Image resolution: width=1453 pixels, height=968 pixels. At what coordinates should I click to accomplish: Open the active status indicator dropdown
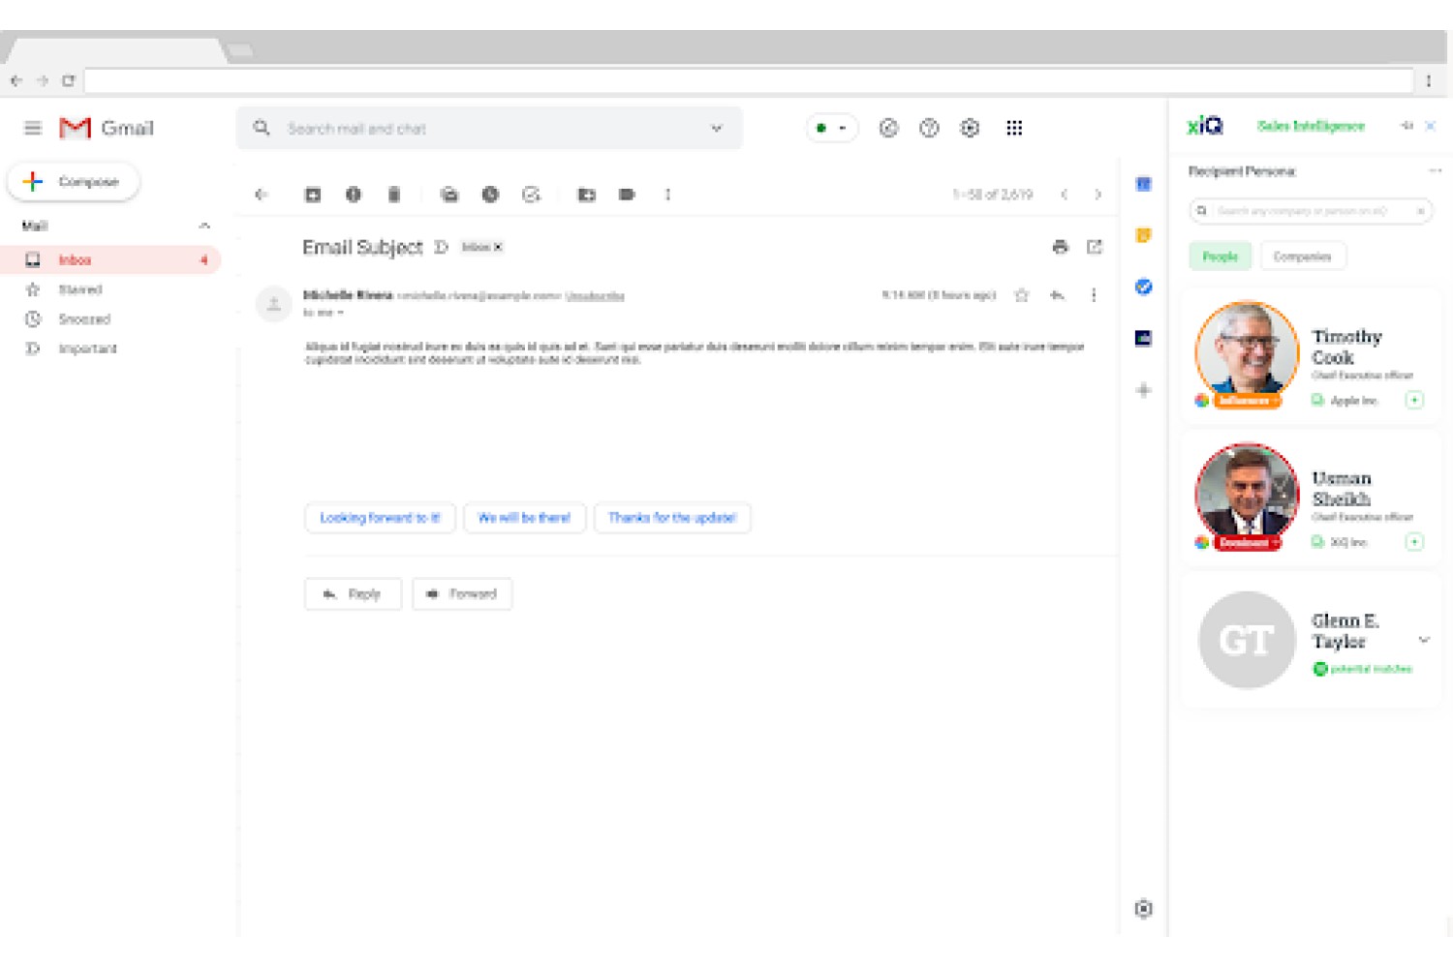(x=831, y=128)
